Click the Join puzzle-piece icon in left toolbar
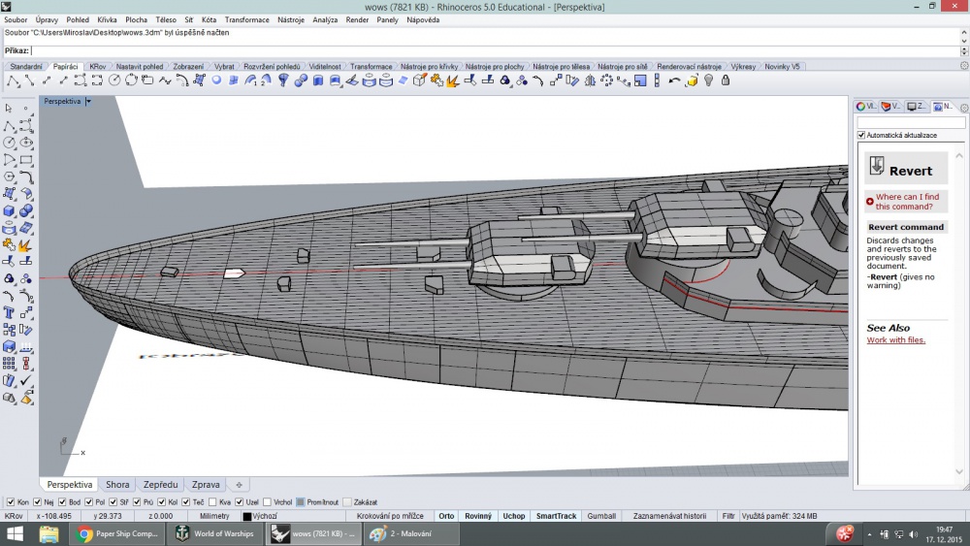 coord(9,244)
